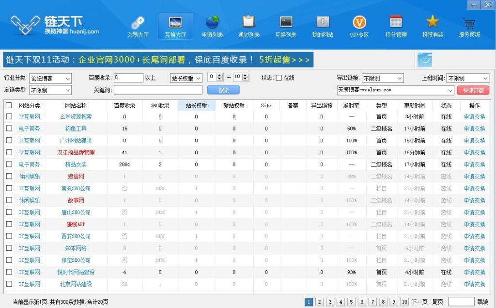The image size is (496, 308).
Task: Open the 友链类型 dropdown
Action: coord(50,90)
